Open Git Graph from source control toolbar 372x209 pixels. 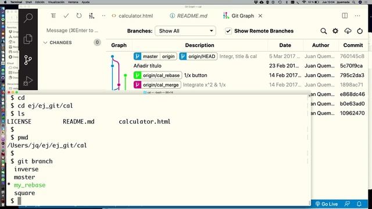(92, 16)
